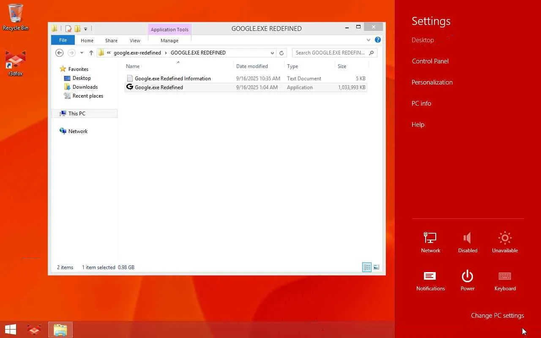
Task: Go up one folder level
Action: [91, 53]
